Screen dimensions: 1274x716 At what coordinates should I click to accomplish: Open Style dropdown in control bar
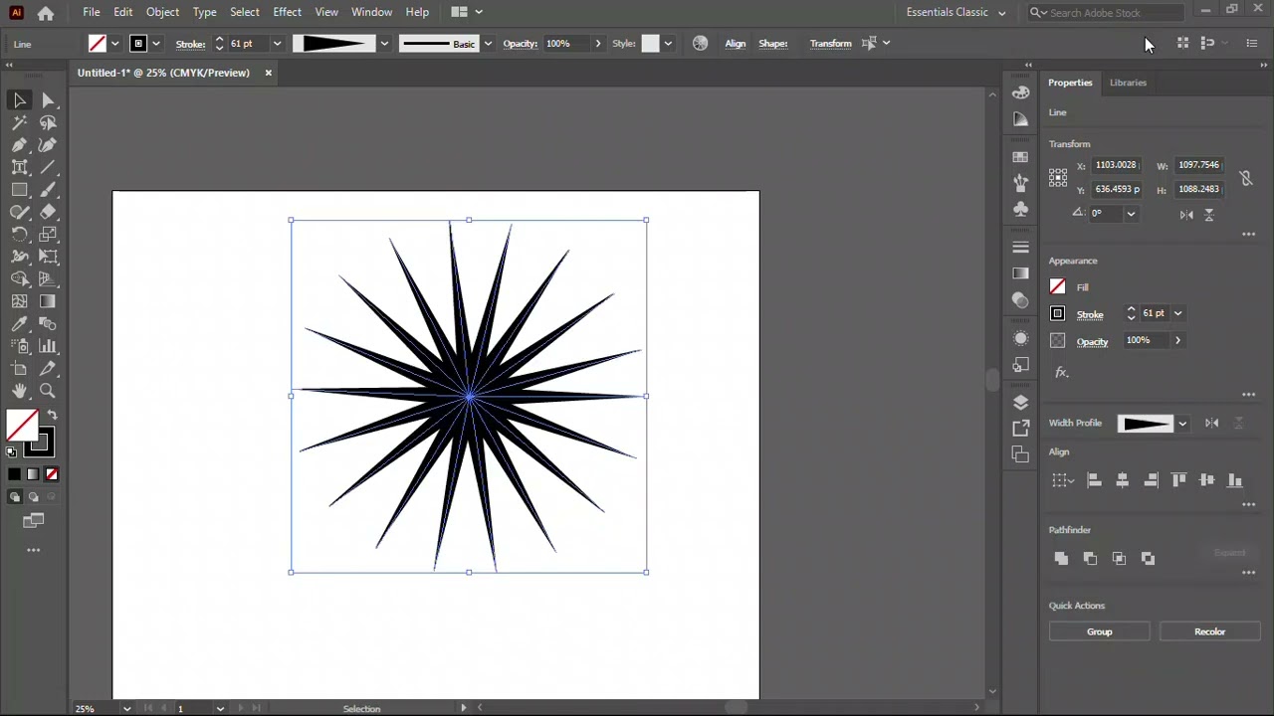(668, 44)
